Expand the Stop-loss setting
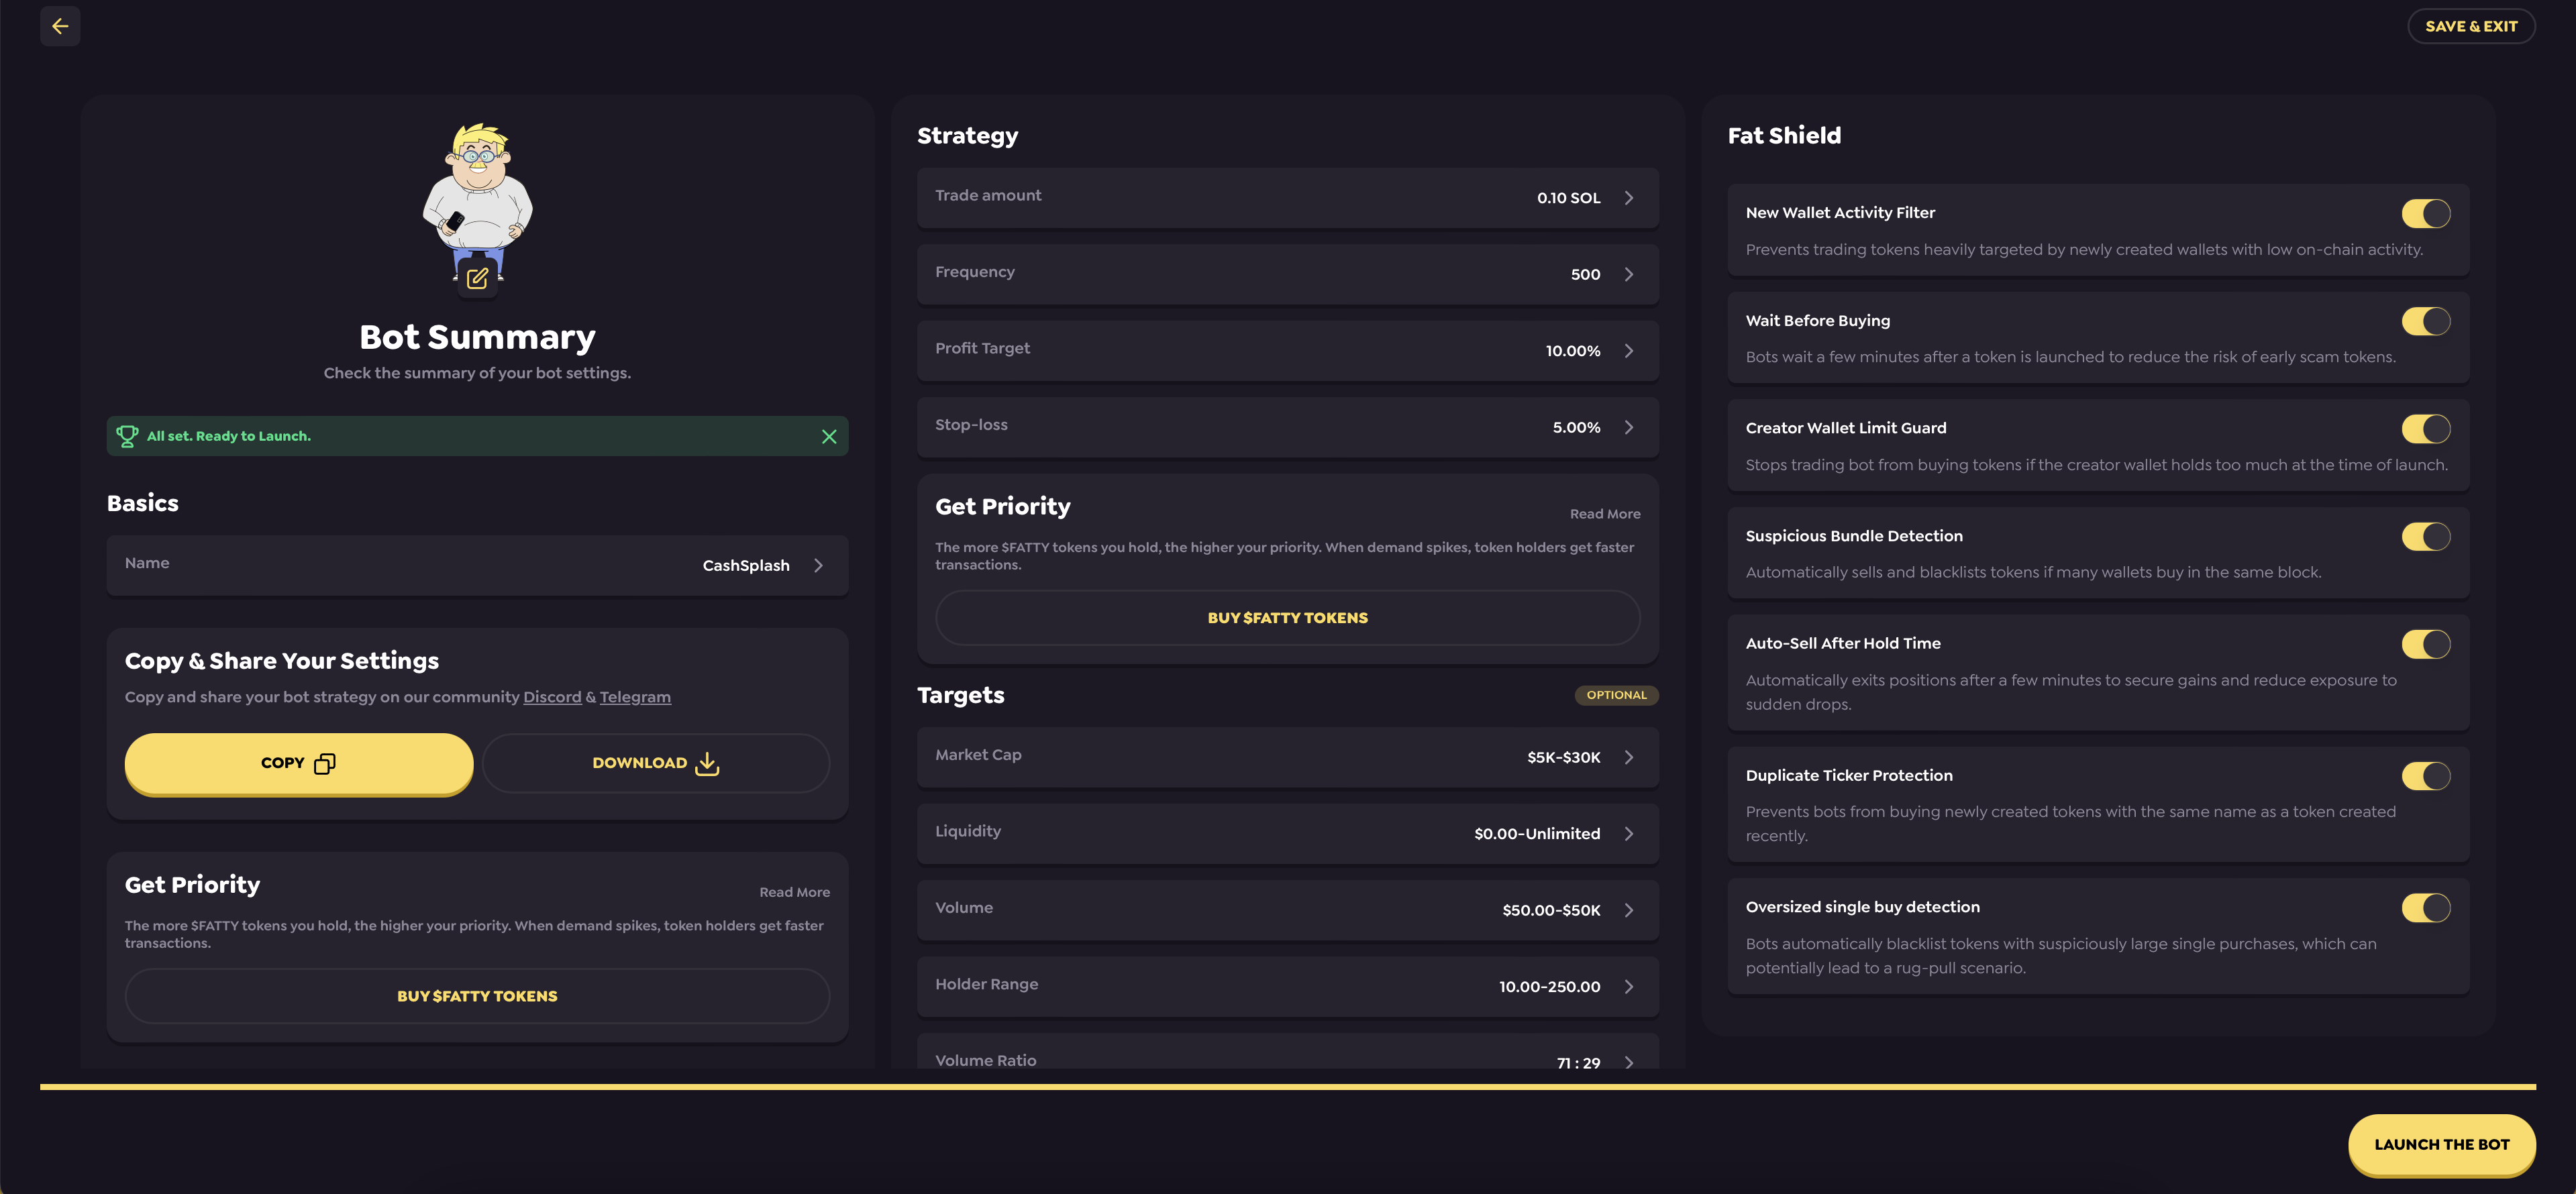The width and height of the screenshot is (2576, 1194). 1628,427
